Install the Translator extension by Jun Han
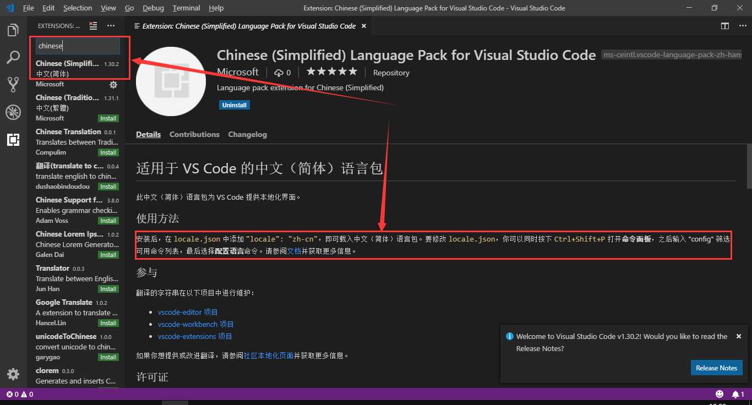Screen dimensions: 752x405 click(108, 289)
